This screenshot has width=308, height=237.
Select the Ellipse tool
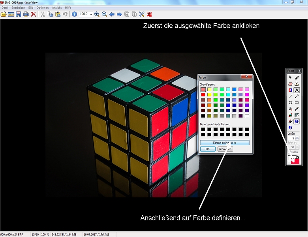coord(290,103)
